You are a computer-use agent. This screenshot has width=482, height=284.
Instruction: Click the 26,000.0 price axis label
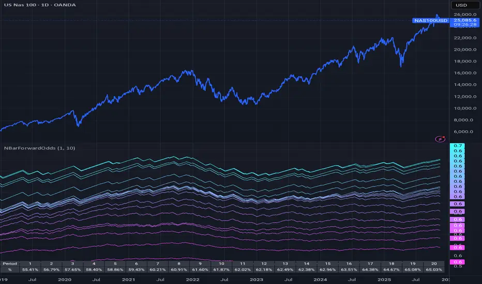coord(465,14)
